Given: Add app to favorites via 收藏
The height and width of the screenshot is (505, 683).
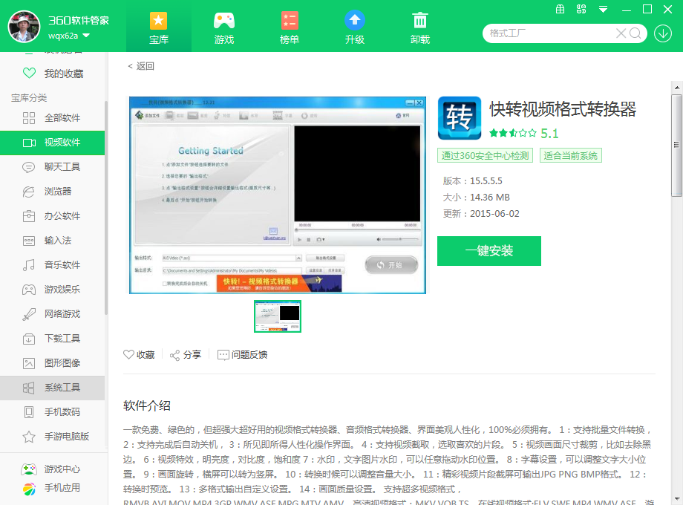Looking at the screenshot, I should coord(139,355).
